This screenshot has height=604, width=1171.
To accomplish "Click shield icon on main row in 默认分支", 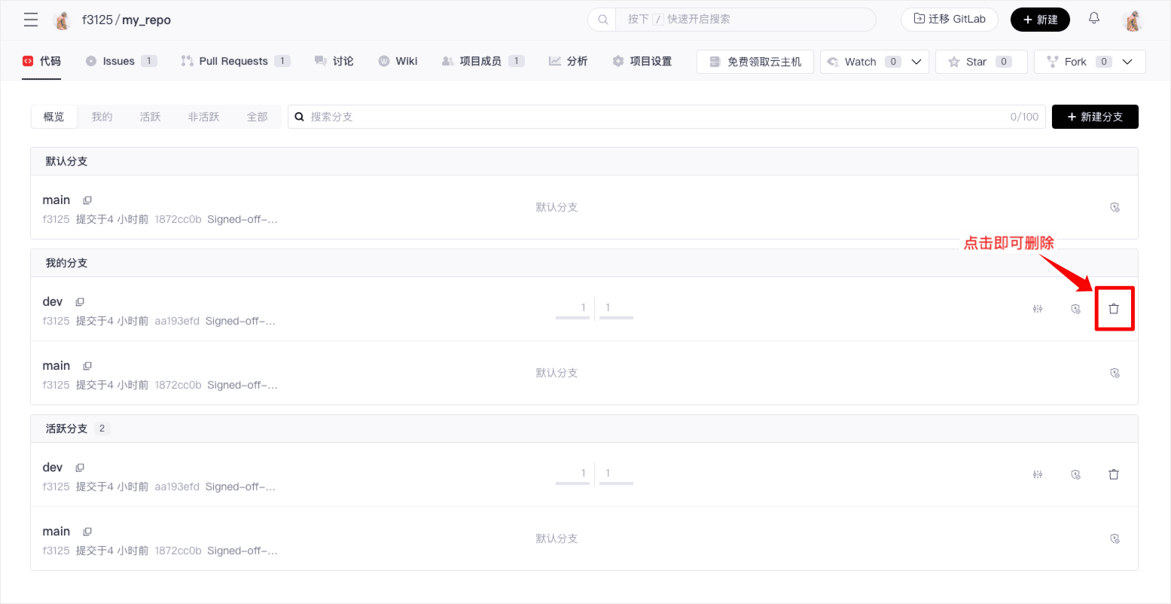I will 1115,207.
